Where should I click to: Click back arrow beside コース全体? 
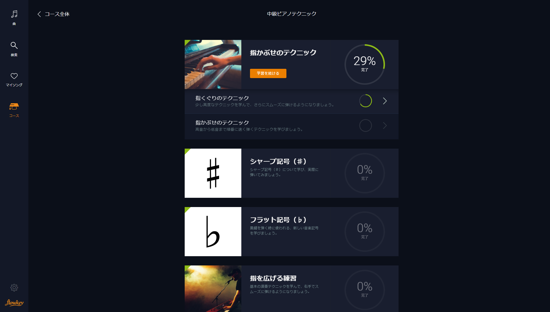click(39, 14)
